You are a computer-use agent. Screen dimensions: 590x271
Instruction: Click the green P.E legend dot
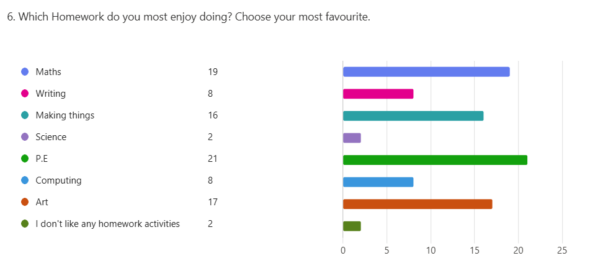click(25, 159)
